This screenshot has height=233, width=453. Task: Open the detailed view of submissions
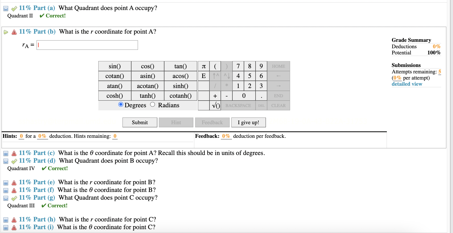pyautogui.click(x=407, y=84)
